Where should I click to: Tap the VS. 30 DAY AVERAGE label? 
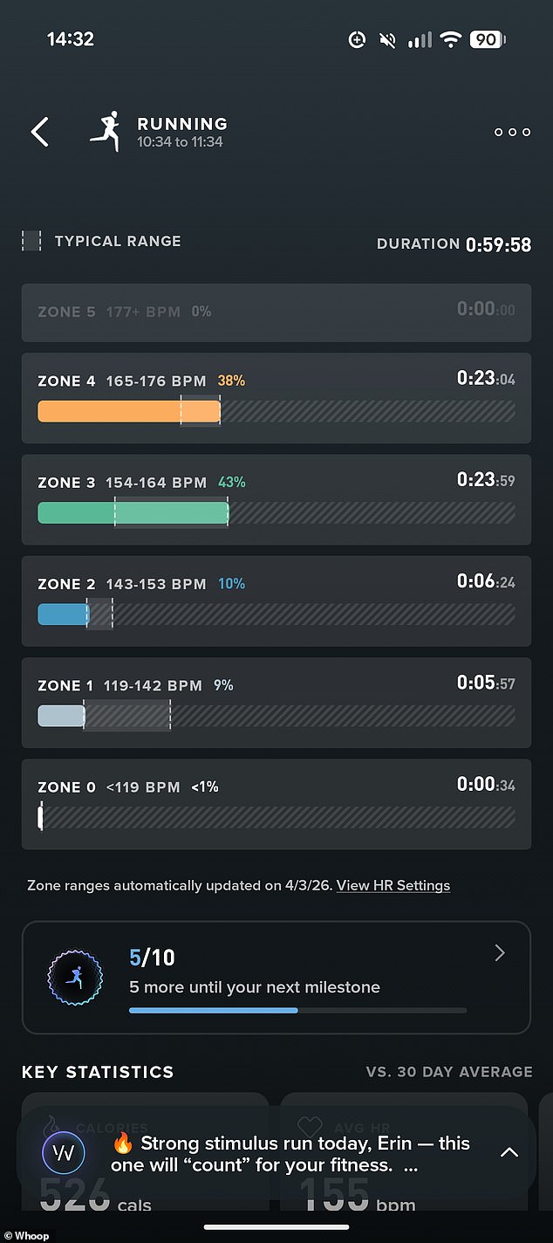coord(450,1072)
